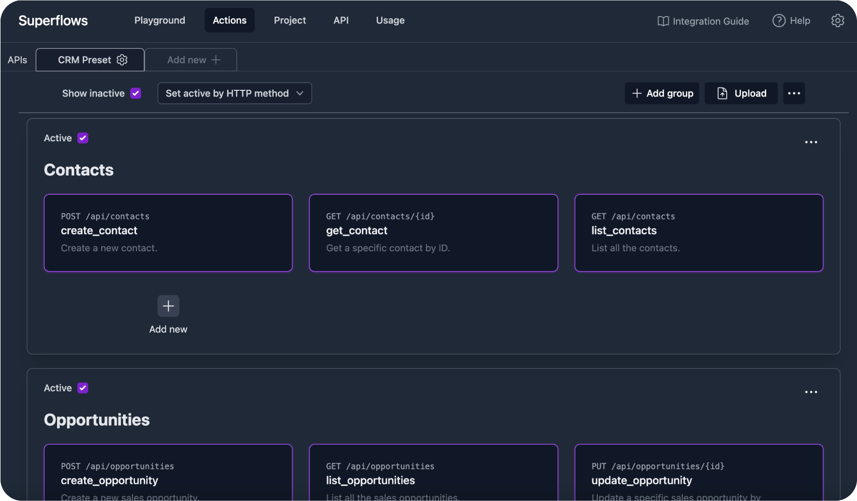
Task: Open the Contacts group ellipsis menu
Action: (x=811, y=142)
